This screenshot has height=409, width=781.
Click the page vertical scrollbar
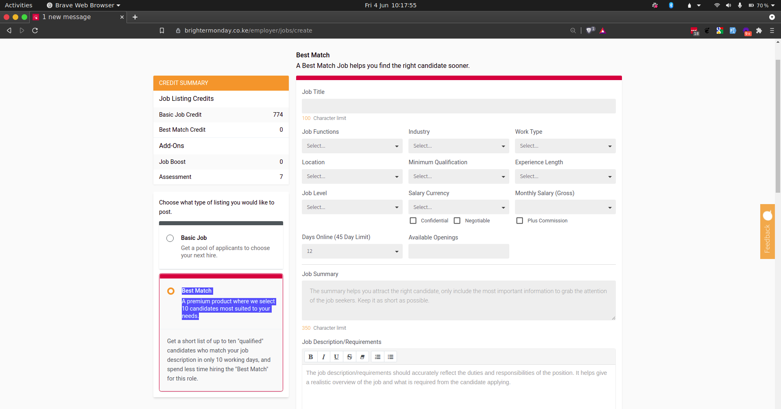point(778,126)
